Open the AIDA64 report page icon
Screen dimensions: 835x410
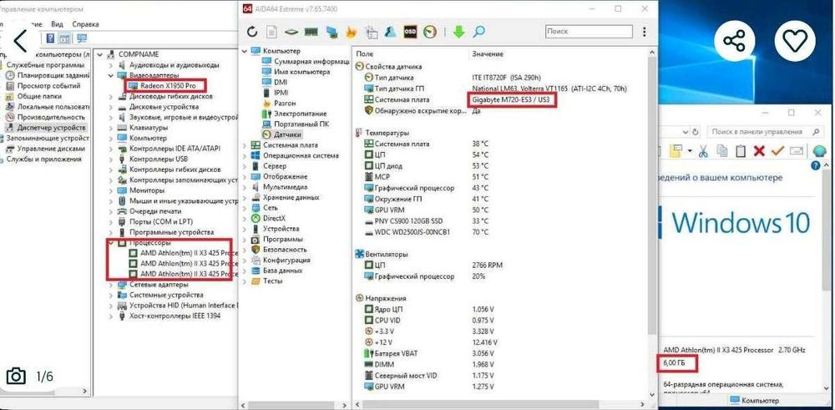[x=271, y=32]
